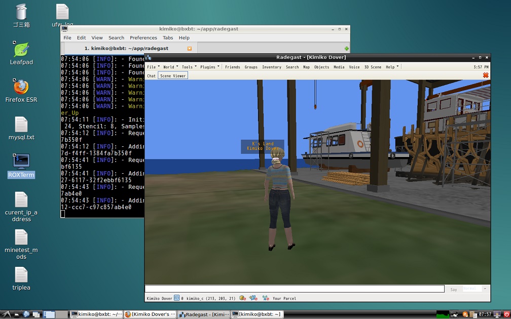
Task: Open the Preferences menu in the terminal
Action: [143, 37]
